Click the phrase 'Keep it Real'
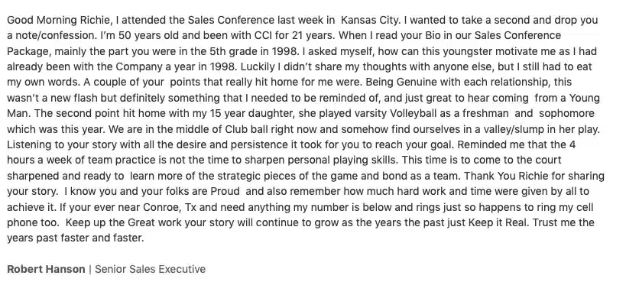 pos(499,222)
